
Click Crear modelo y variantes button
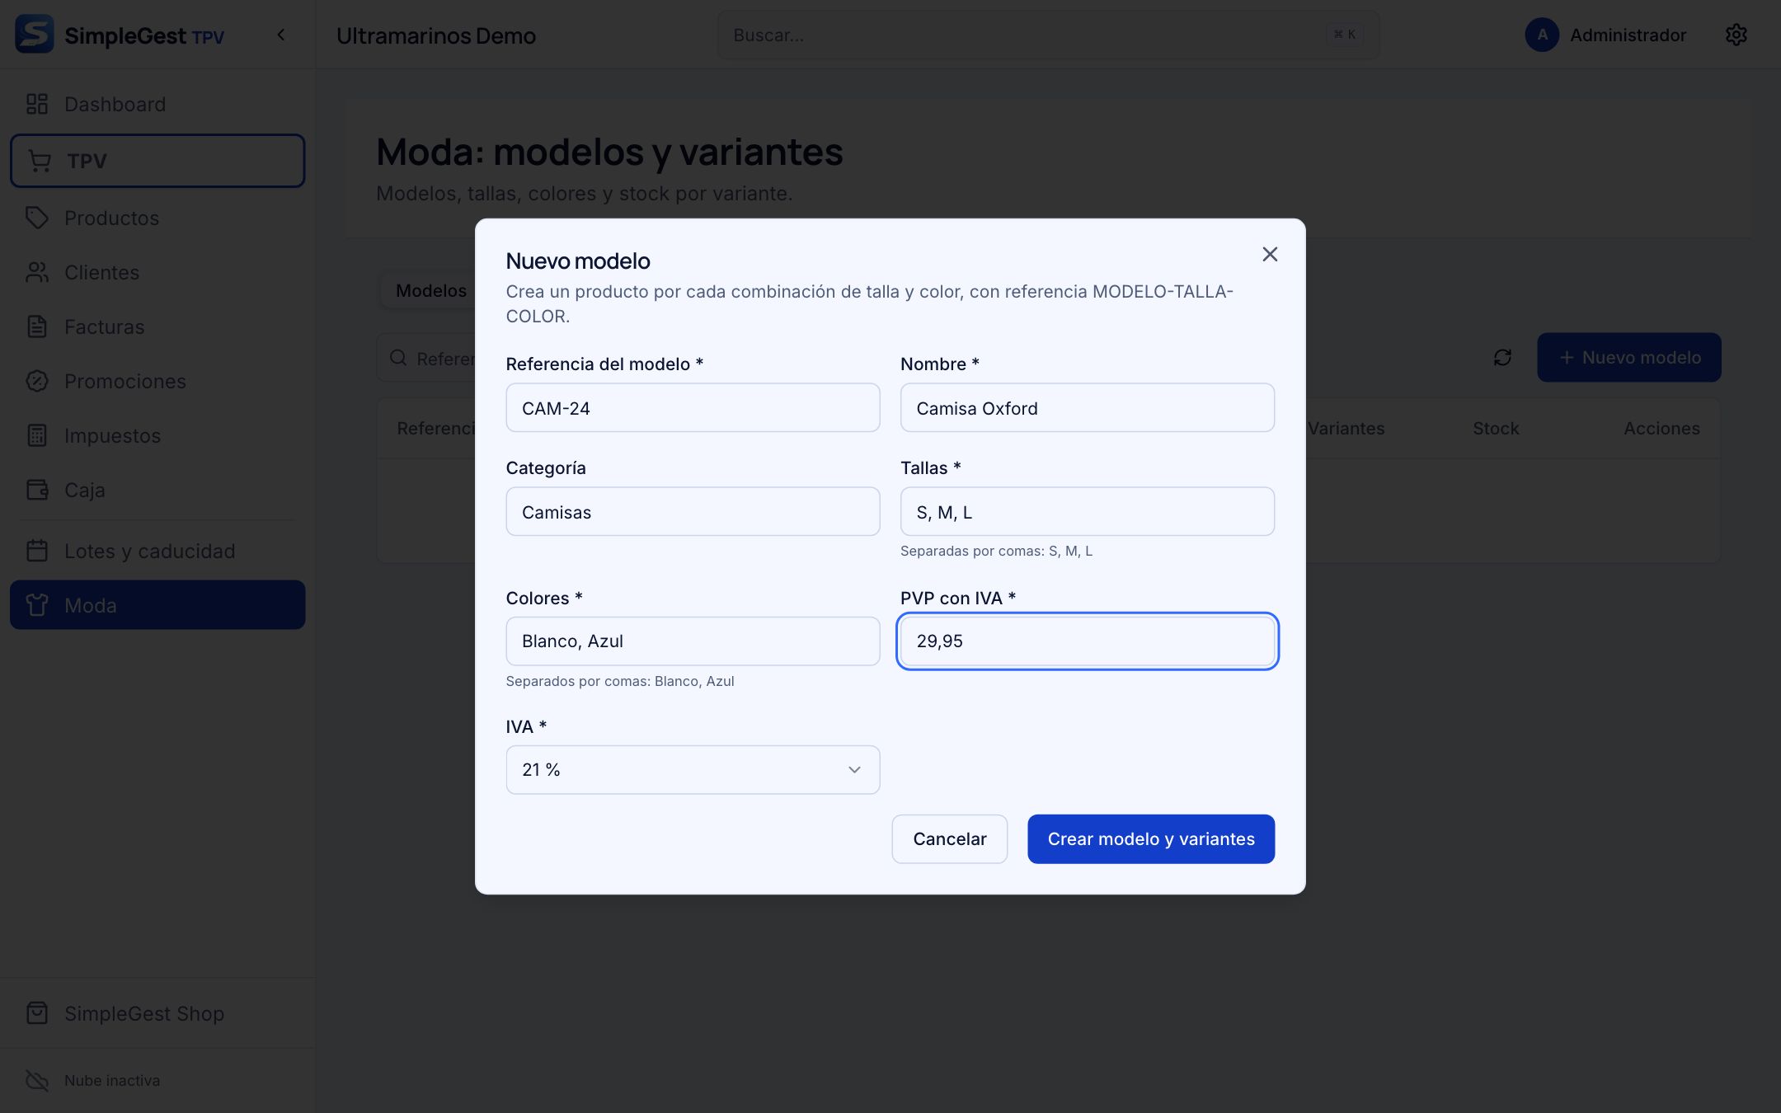(x=1151, y=839)
